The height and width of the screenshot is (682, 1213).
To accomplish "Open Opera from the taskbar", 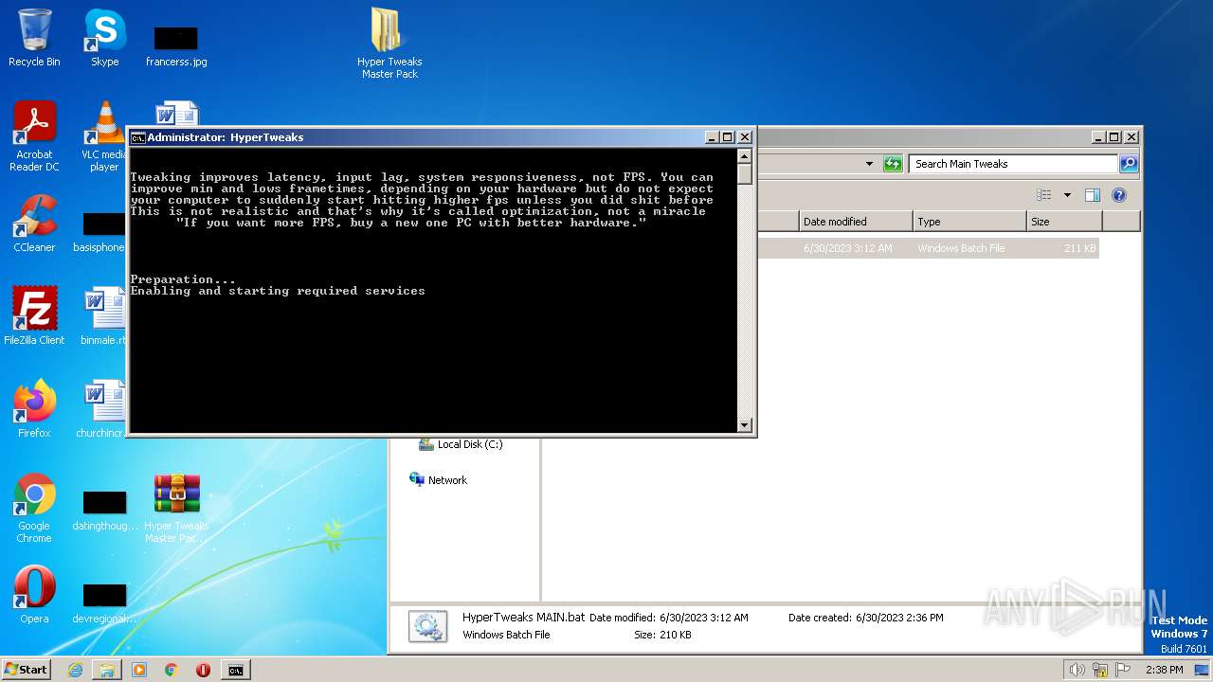I will pyautogui.click(x=203, y=670).
